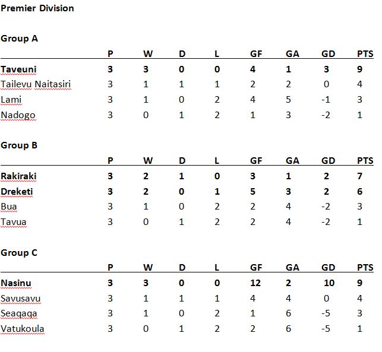Viewport: 382px width, 352px height.
Task: Click the Premier Division heading
Action: tap(37, 8)
